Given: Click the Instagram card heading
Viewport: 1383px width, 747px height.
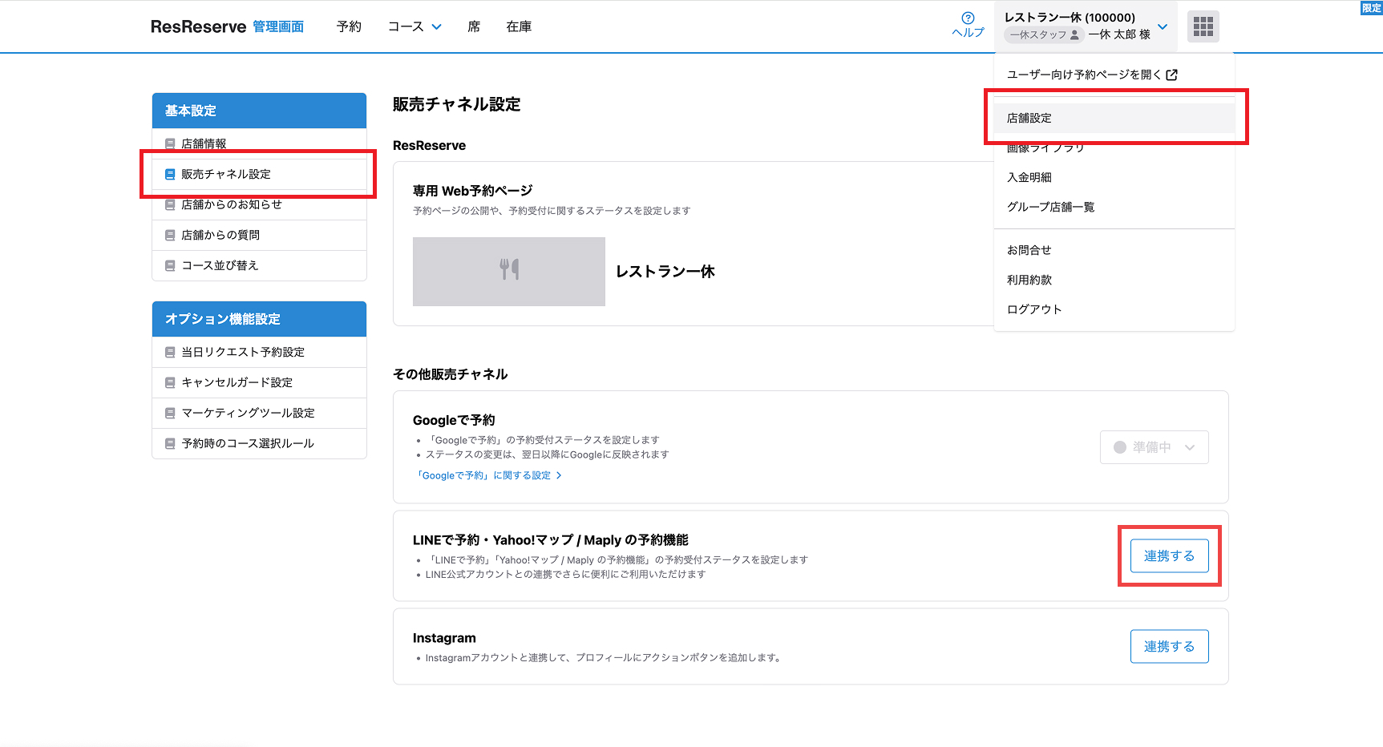Looking at the screenshot, I should tap(444, 638).
